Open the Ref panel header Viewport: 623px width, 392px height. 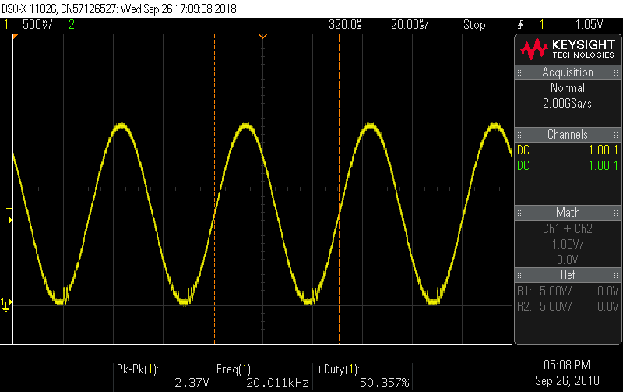point(568,275)
